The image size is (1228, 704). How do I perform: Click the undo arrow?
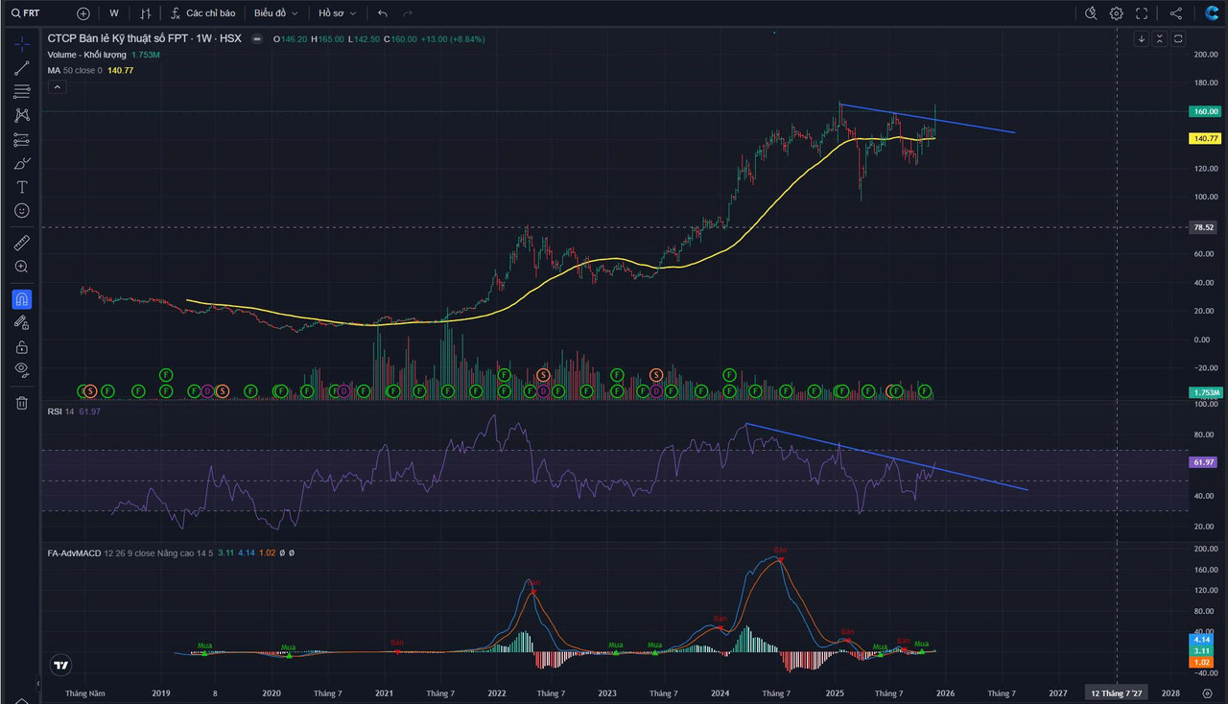point(383,13)
